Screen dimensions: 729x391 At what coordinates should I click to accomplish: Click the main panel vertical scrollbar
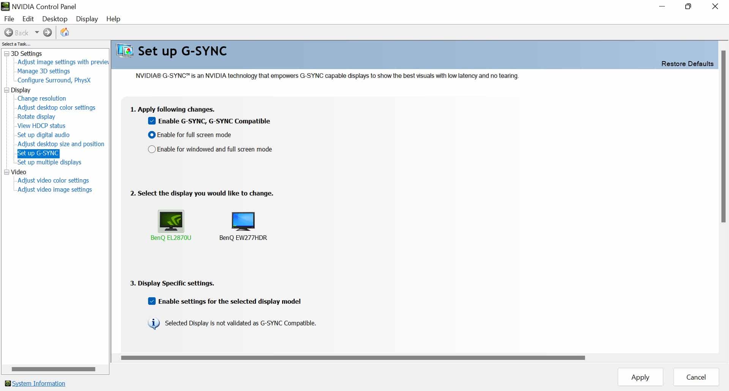pos(724,136)
